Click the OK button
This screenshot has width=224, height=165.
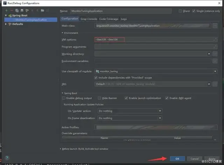pyautogui.click(x=177, y=159)
